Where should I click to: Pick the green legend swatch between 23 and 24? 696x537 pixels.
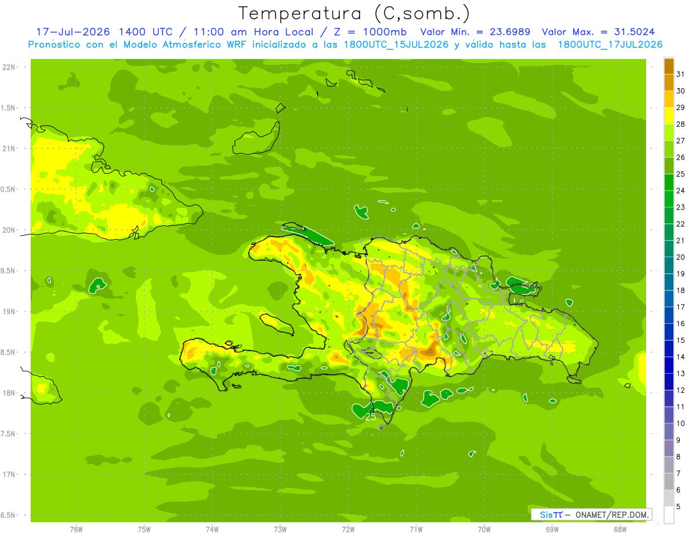click(669, 199)
